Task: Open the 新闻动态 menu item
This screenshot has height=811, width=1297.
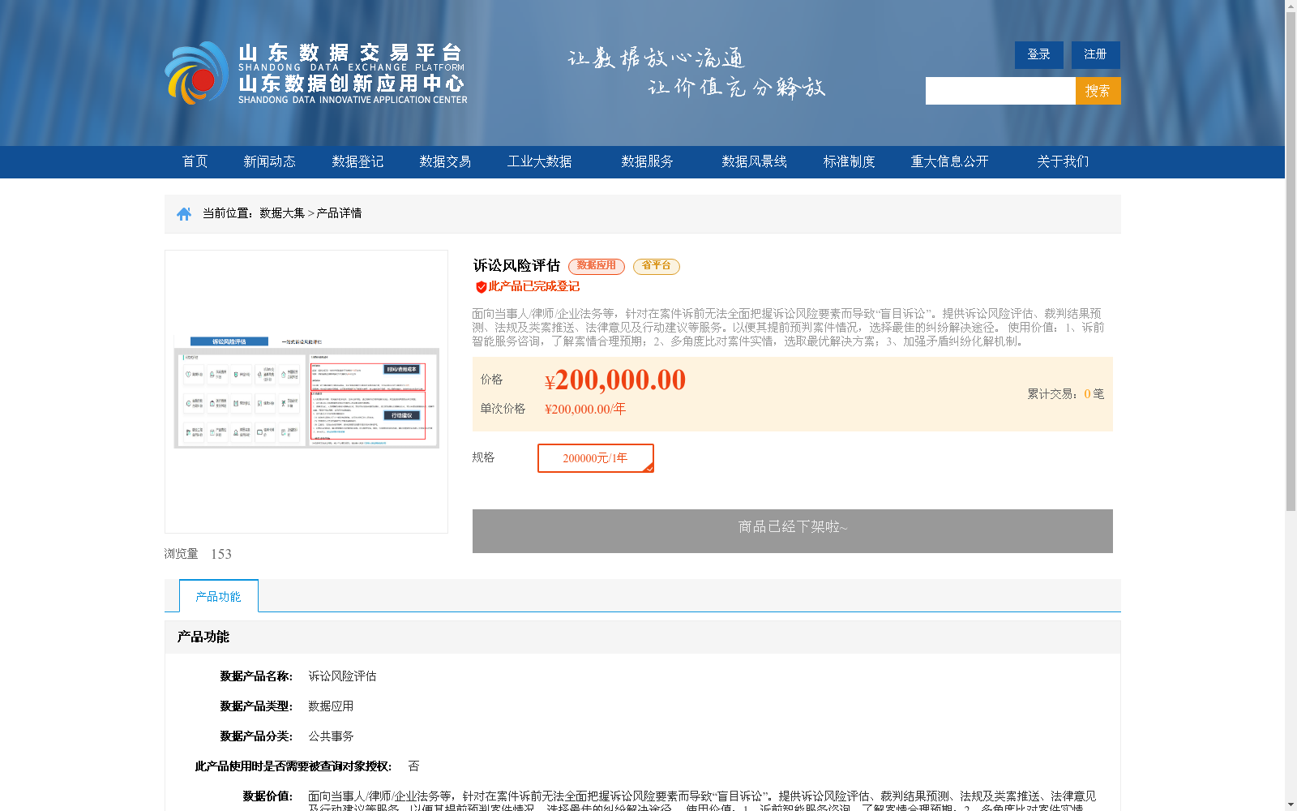Action: pyautogui.click(x=269, y=161)
